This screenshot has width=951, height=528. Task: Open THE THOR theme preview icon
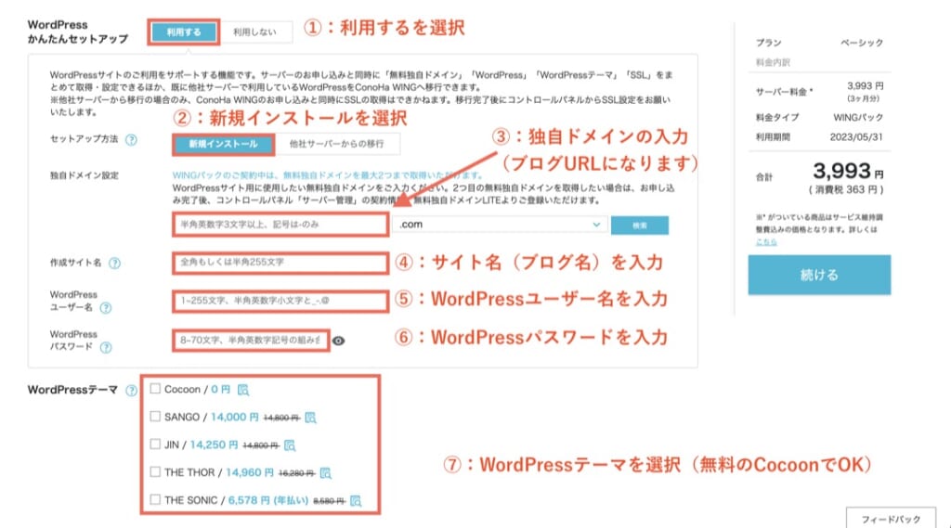(x=326, y=473)
